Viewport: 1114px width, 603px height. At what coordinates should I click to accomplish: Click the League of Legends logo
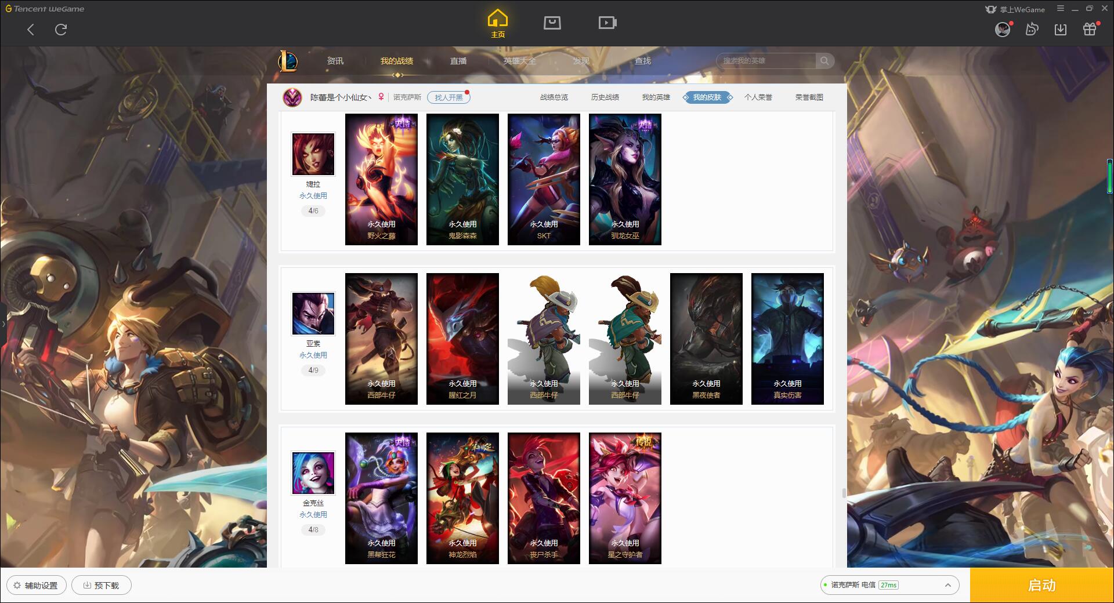pos(288,61)
